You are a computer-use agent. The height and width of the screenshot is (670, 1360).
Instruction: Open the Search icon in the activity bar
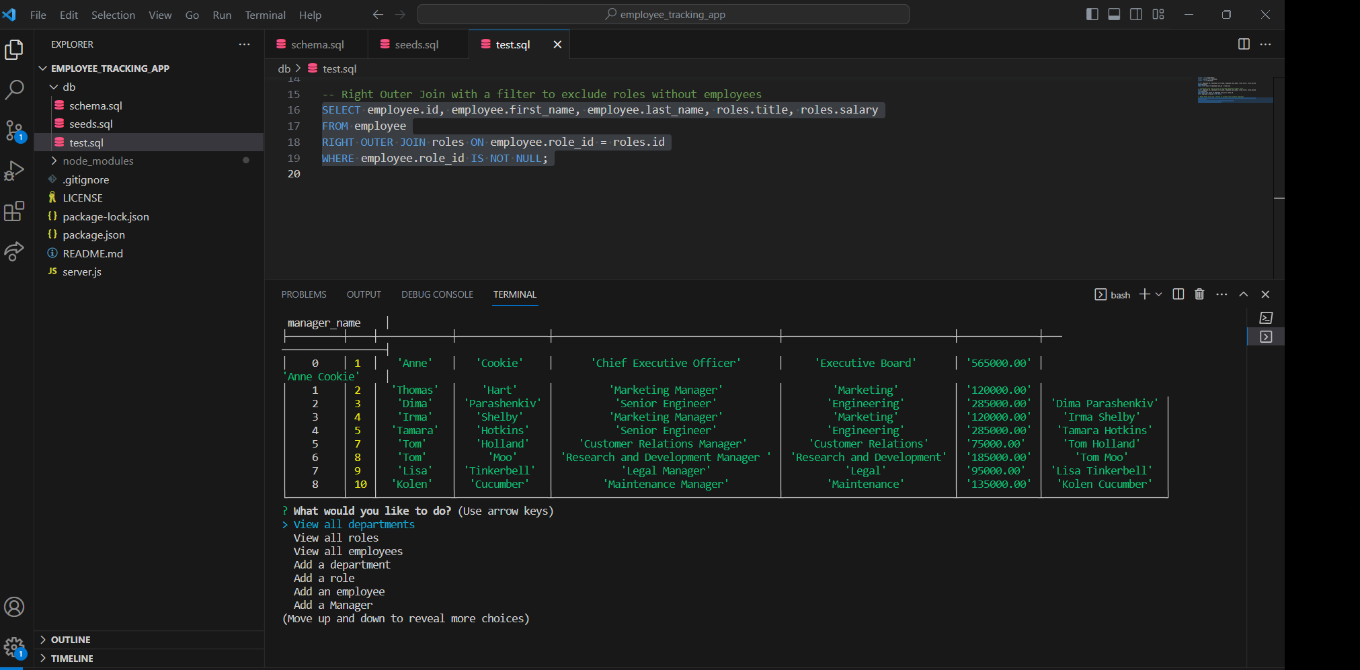(x=15, y=89)
